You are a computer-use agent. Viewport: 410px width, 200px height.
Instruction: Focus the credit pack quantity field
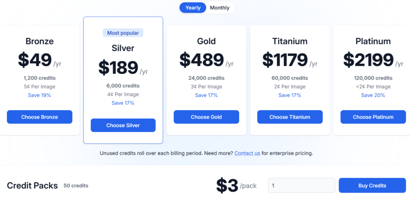point(301,186)
